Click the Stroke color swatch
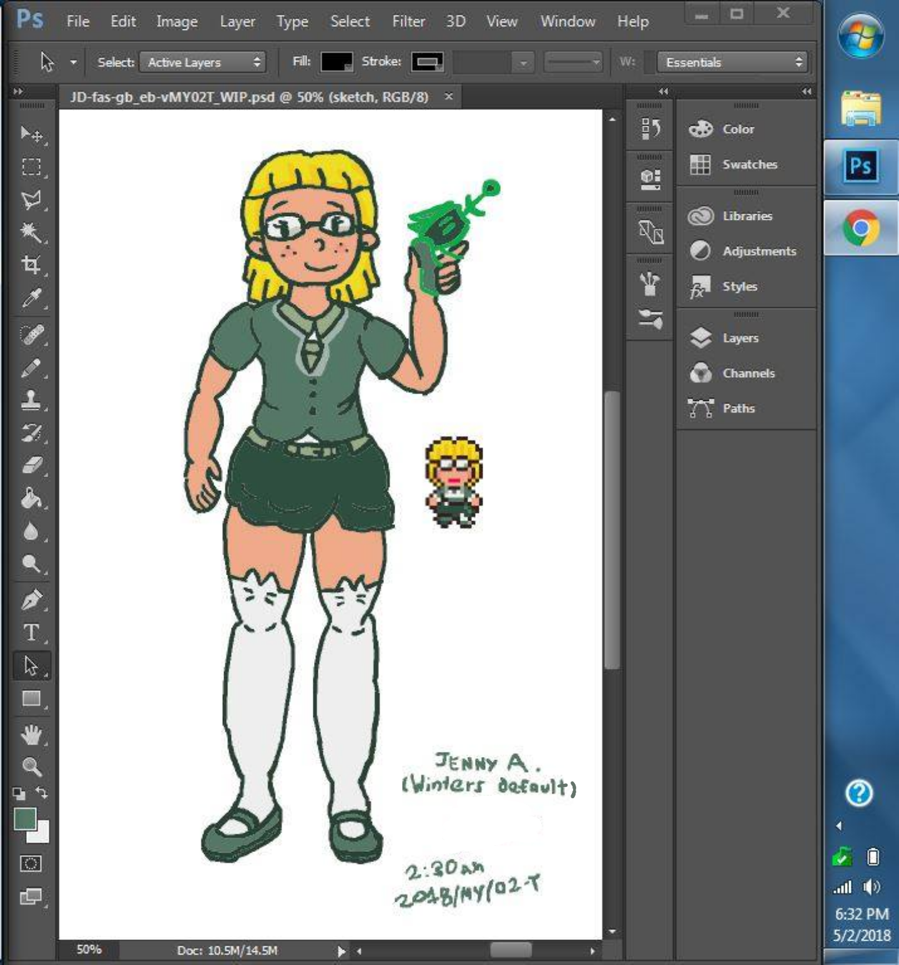The width and height of the screenshot is (899, 965). pos(427,62)
